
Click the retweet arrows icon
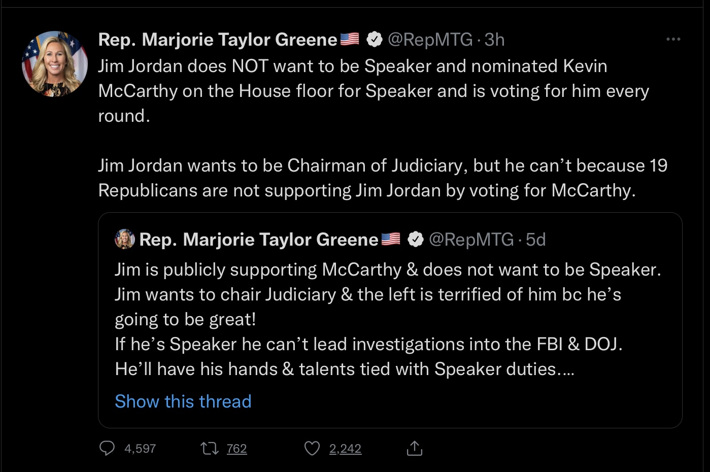coord(209,448)
